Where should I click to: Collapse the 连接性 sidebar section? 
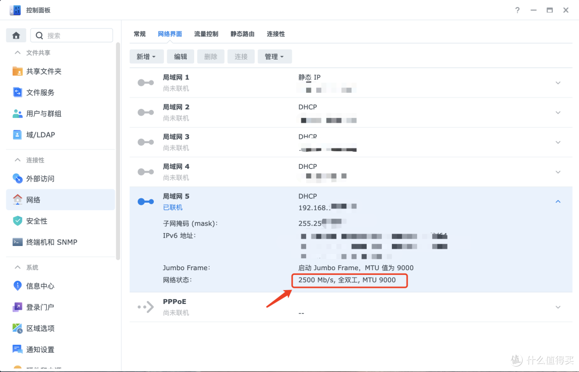pos(17,160)
